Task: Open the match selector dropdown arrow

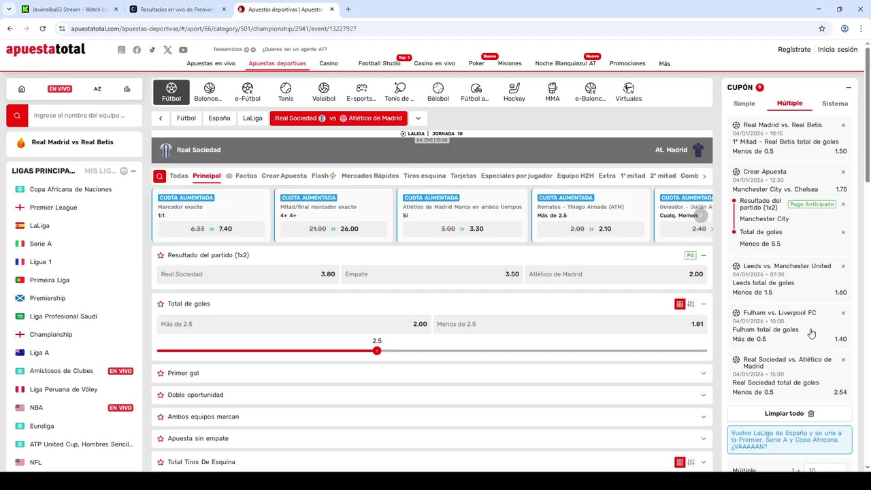Action: 418,118
